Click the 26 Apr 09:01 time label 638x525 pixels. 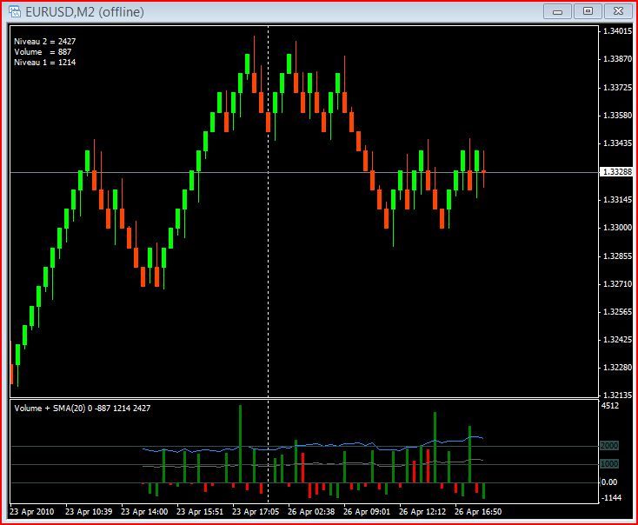point(367,512)
